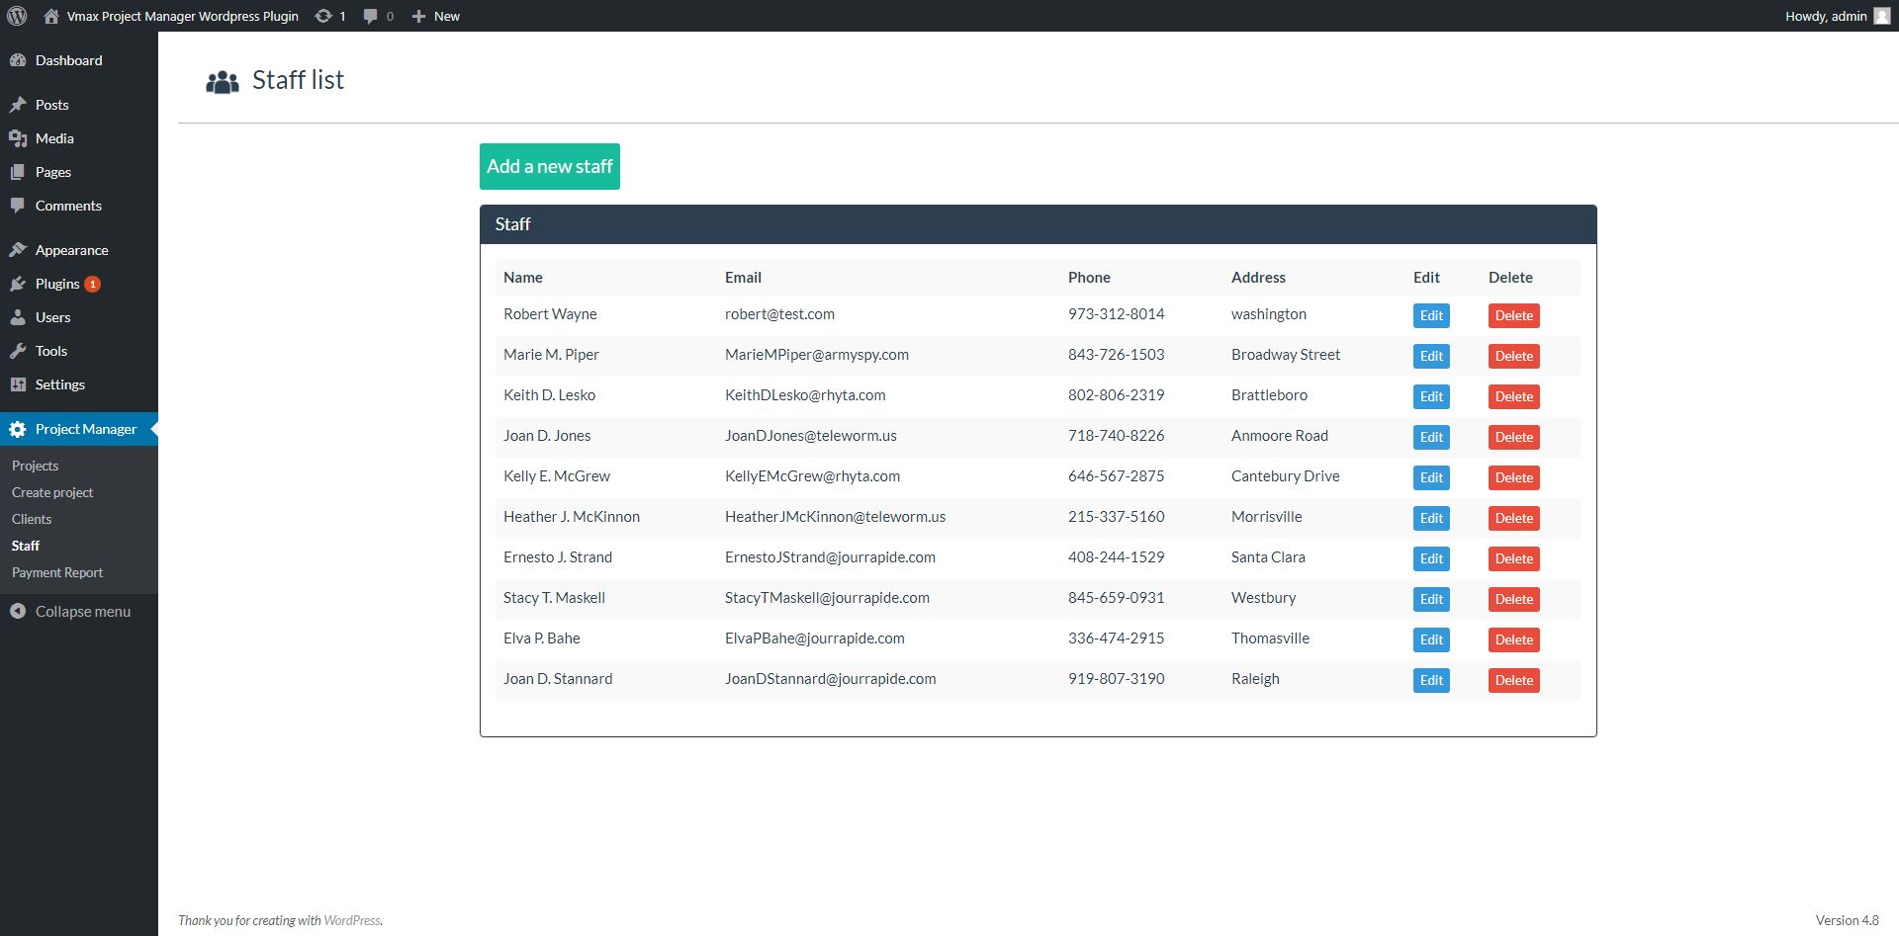Click the Dashboard gauge icon

tap(18, 60)
